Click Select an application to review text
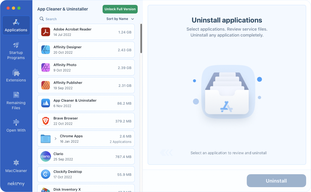This screenshot has height=192, width=311. (228, 153)
